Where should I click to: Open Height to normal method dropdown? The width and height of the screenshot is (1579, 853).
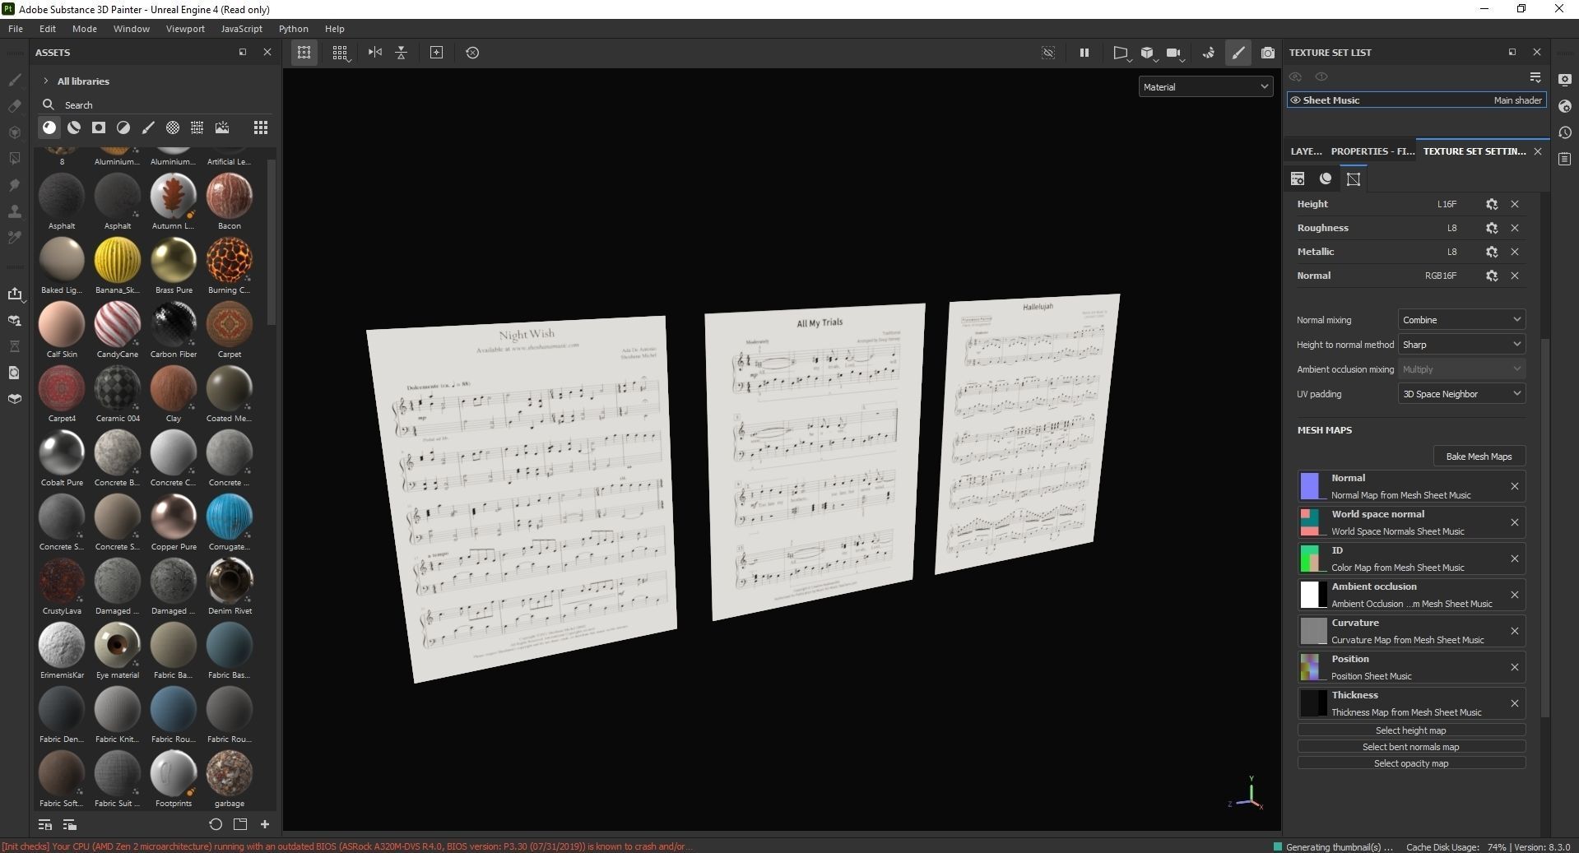1461,345
